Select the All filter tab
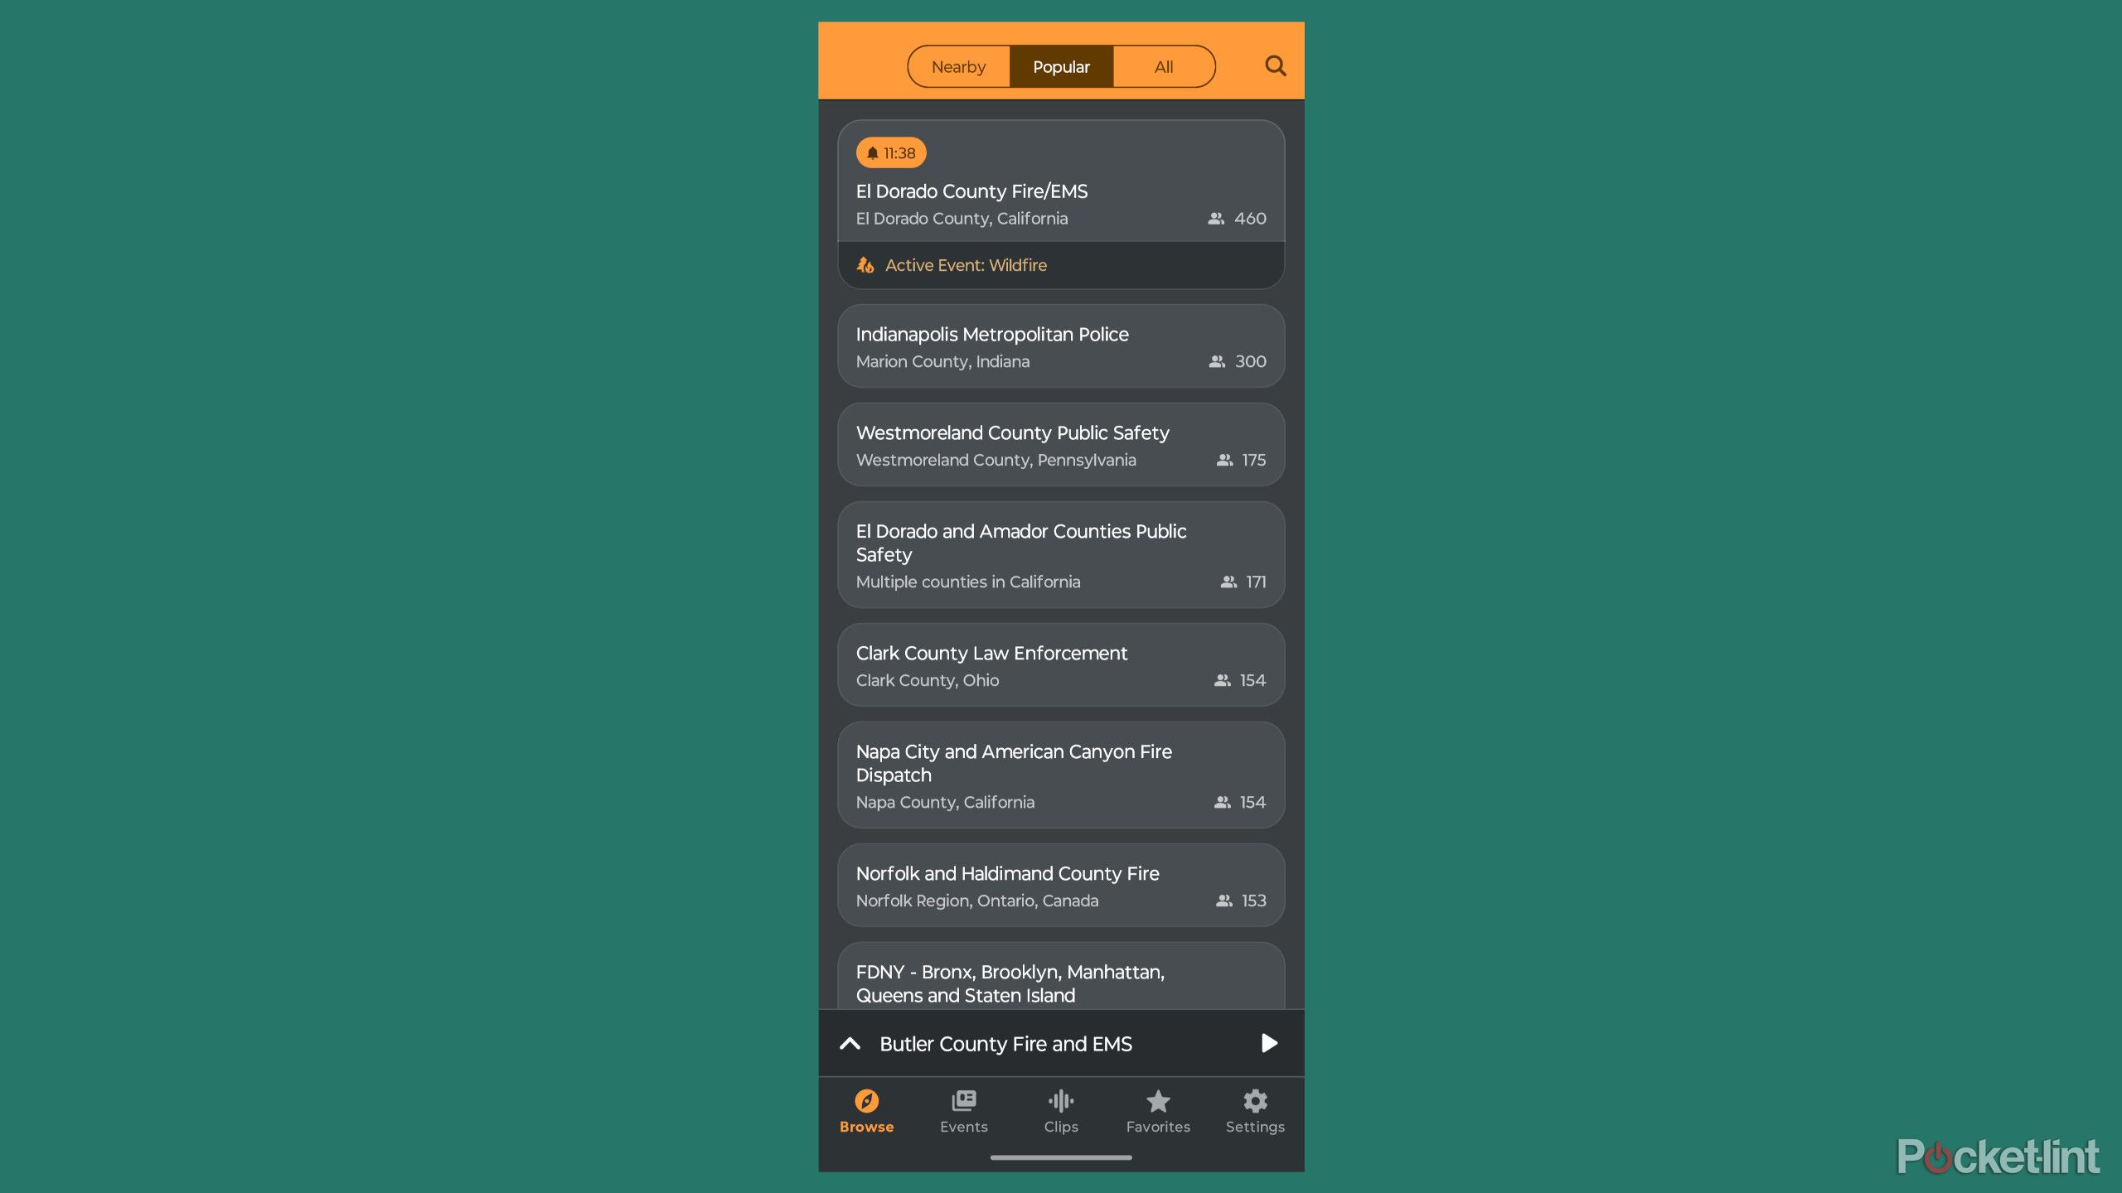This screenshot has width=2122, height=1193. click(1165, 65)
